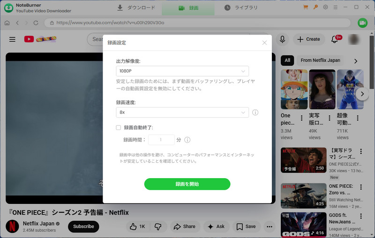
Task: Select the All filter chip
Action: [x=287, y=61]
